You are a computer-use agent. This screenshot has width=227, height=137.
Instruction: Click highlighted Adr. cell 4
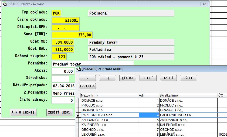(149, 115)
